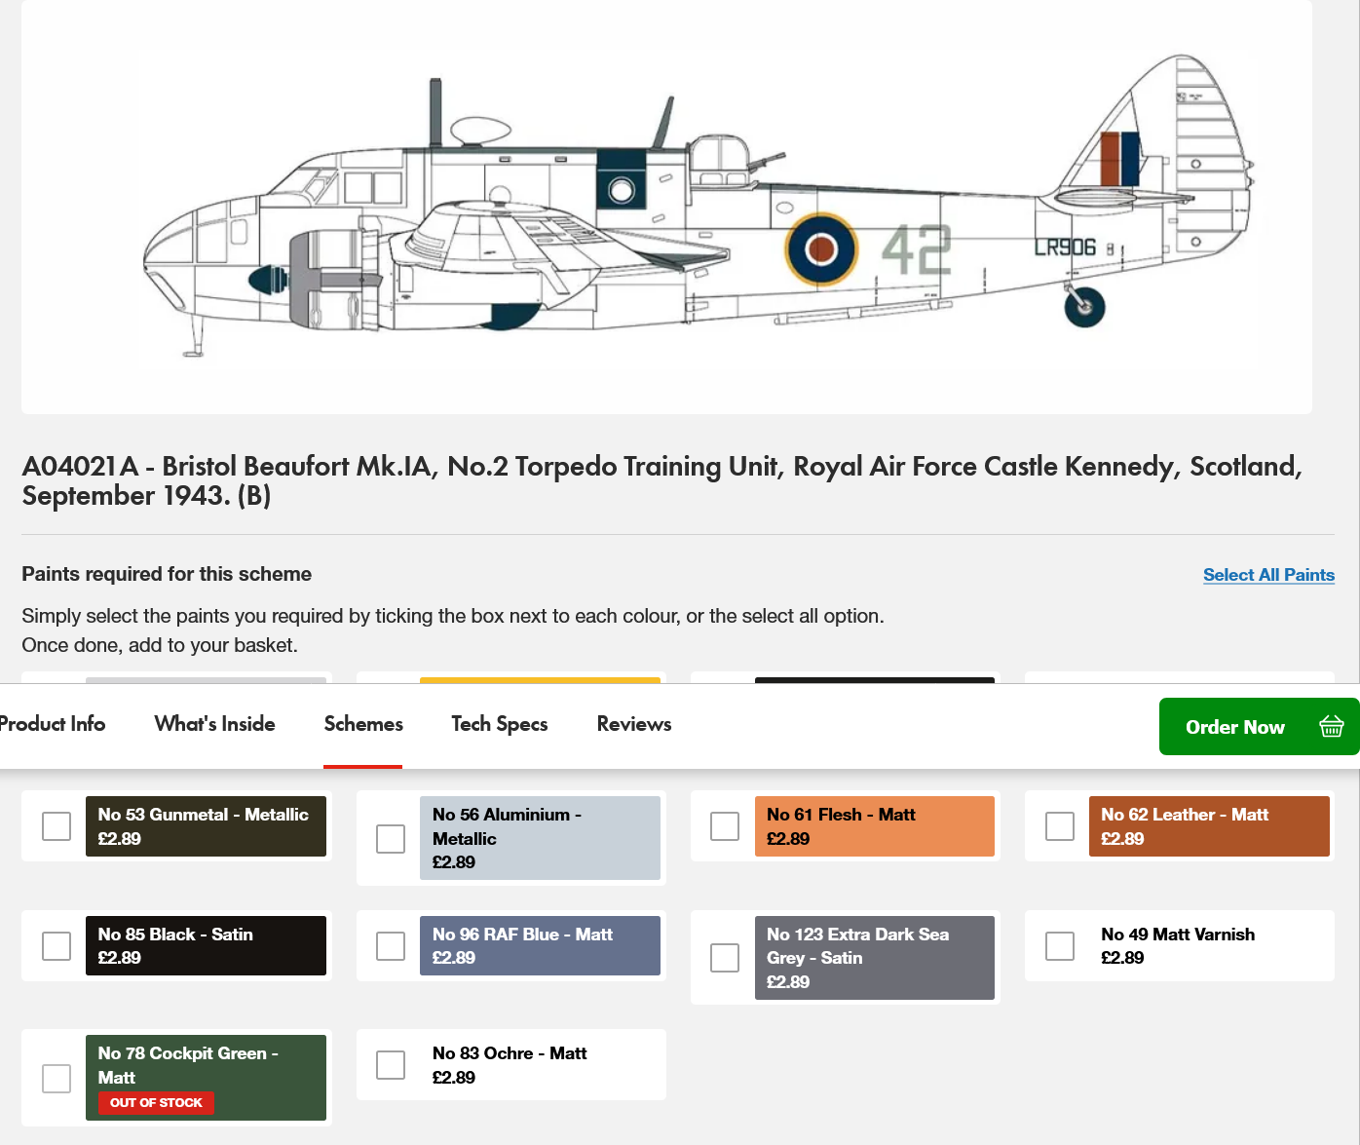Select the Aluminium Metallic colour swatch
Image resolution: width=1360 pixels, height=1145 pixels.
pyautogui.click(x=540, y=838)
